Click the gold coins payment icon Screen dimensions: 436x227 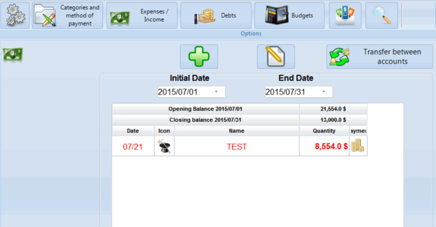358,145
